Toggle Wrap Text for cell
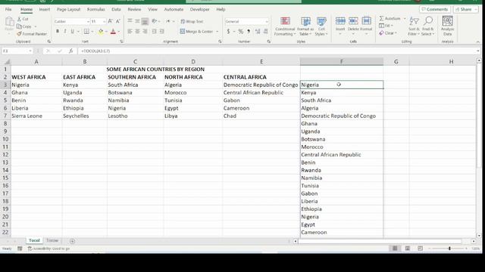Viewport: 485px width, 272px height. coord(192,21)
